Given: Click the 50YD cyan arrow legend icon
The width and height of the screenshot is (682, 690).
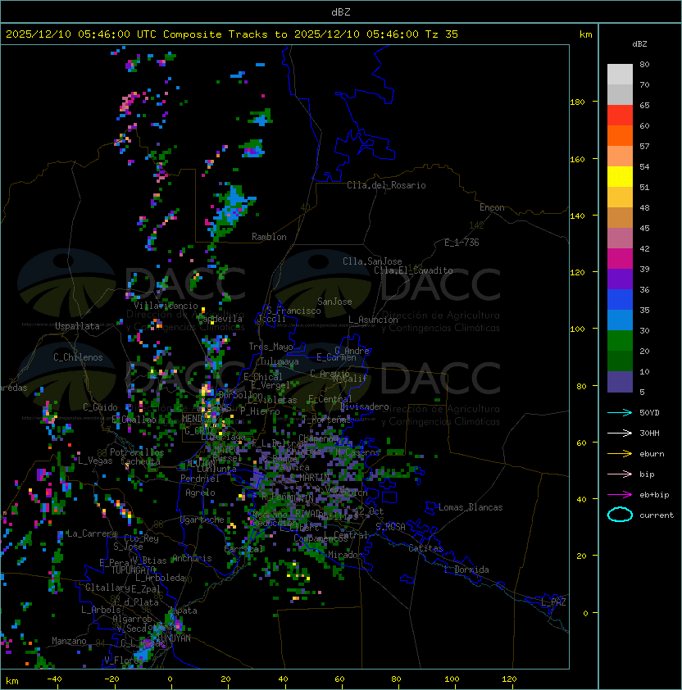Looking at the screenshot, I should coord(620,413).
